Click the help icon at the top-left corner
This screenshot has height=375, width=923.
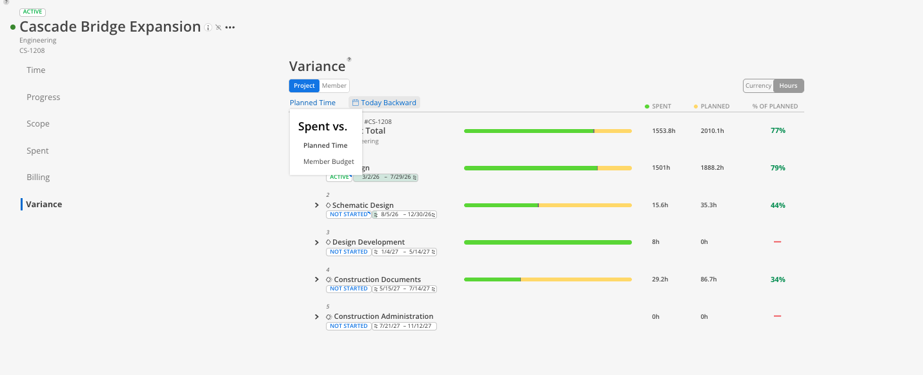[x=6, y=2]
